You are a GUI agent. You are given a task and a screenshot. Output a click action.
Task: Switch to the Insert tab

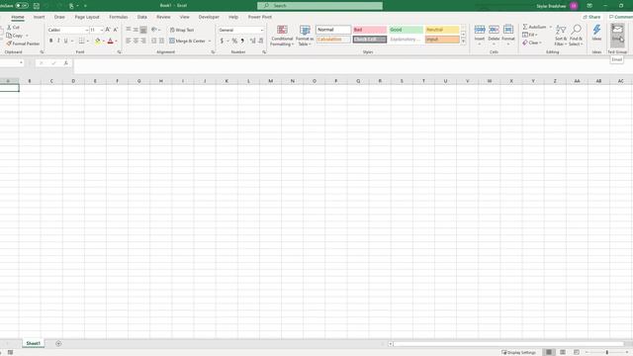tap(40, 17)
